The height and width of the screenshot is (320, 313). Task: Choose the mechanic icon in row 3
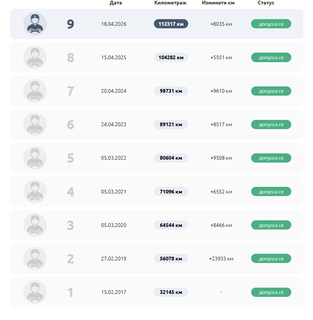pyautogui.click(x=35, y=225)
